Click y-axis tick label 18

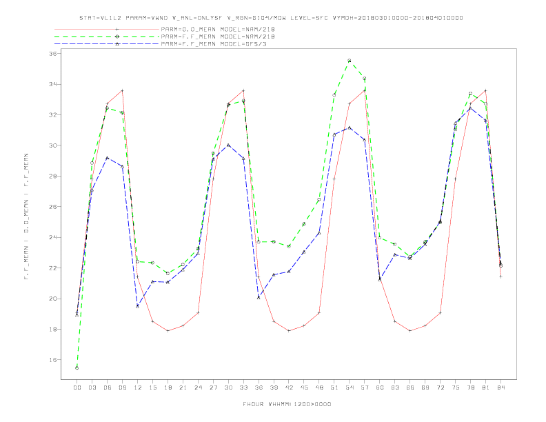click(52, 329)
